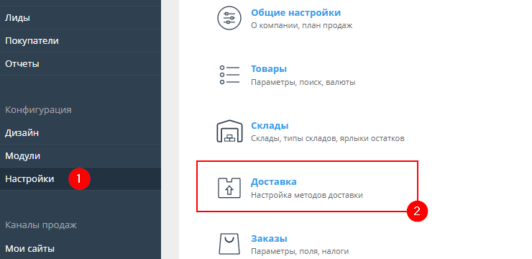Open the Склады settings link
Viewport: 532px width, 259px height.
click(270, 126)
